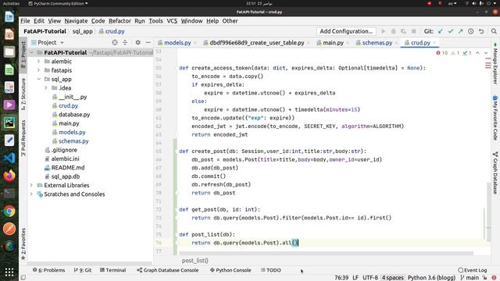The image size is (500, 281).
Task: Collapse the FatAPI-Tutorial root node
Action: [x=31, y=52]
